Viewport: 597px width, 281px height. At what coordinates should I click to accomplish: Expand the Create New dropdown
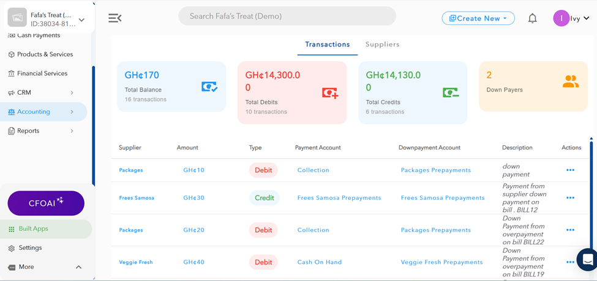(x=478, y=18)
